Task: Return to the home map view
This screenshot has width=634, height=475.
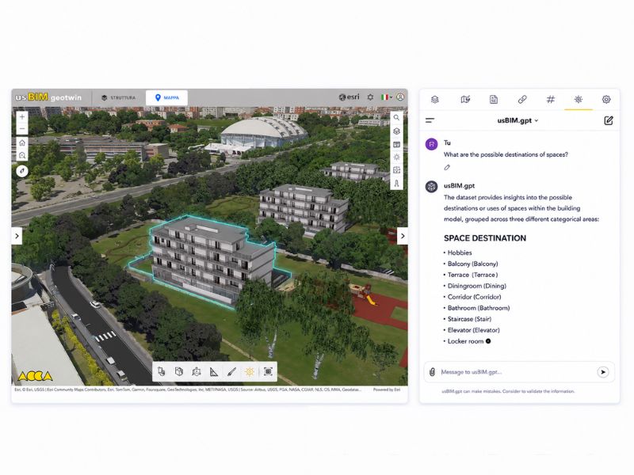Action: click(x=22, y=143)
